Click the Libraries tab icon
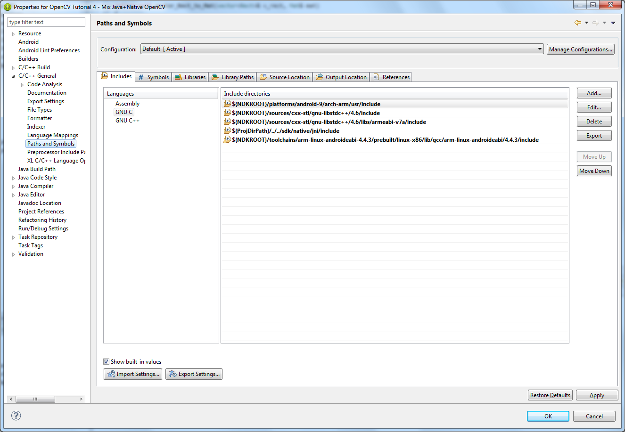This screenshot has height=432, width=625. pos(178,77)
